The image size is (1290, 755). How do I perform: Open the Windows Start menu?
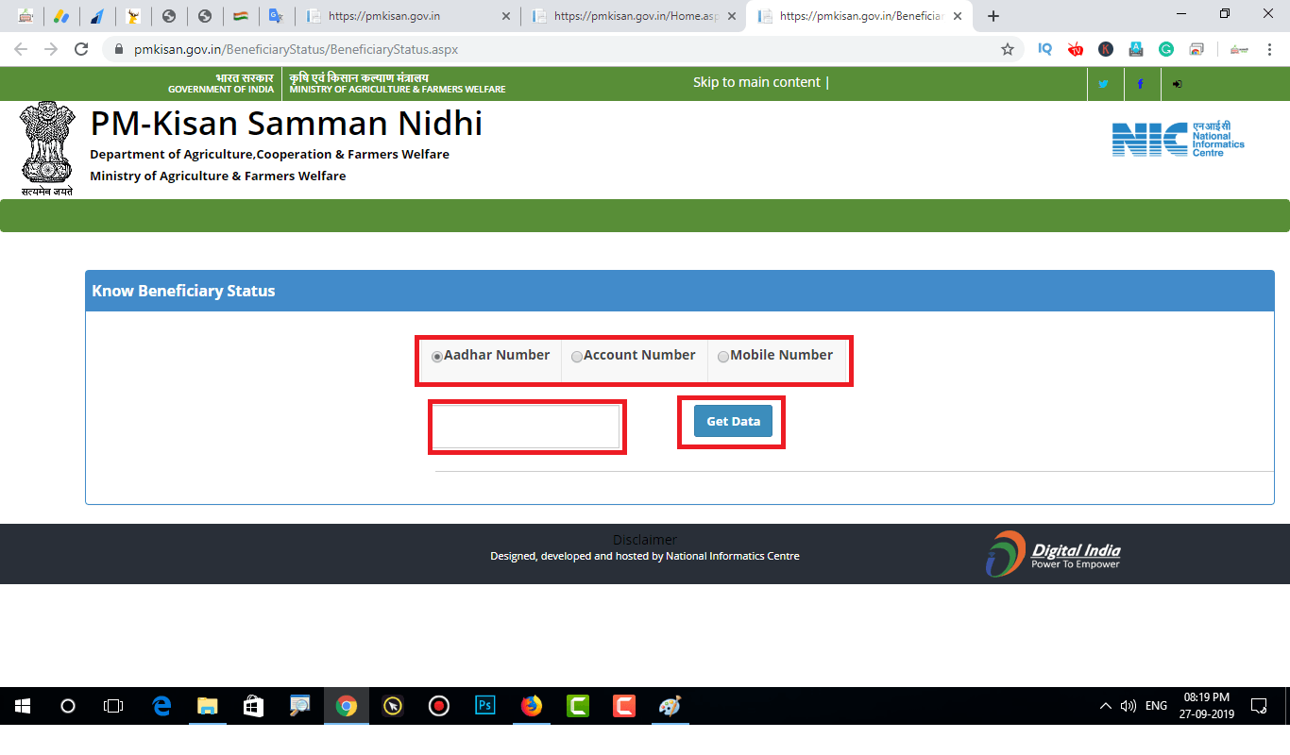point(23,706)
